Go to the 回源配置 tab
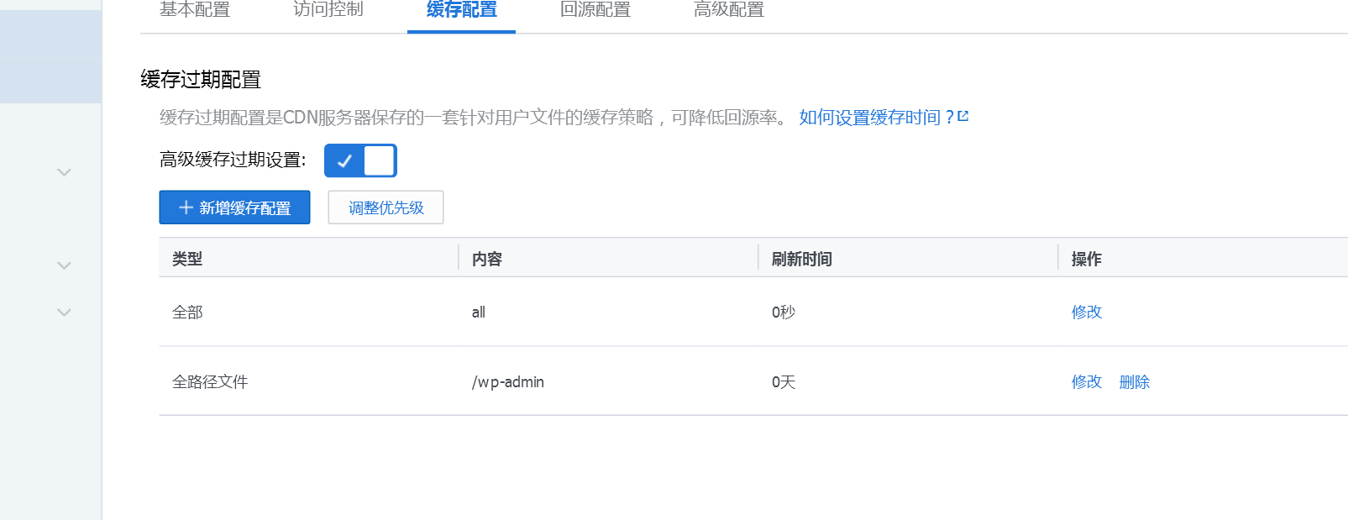 click(x=595, y=10)
